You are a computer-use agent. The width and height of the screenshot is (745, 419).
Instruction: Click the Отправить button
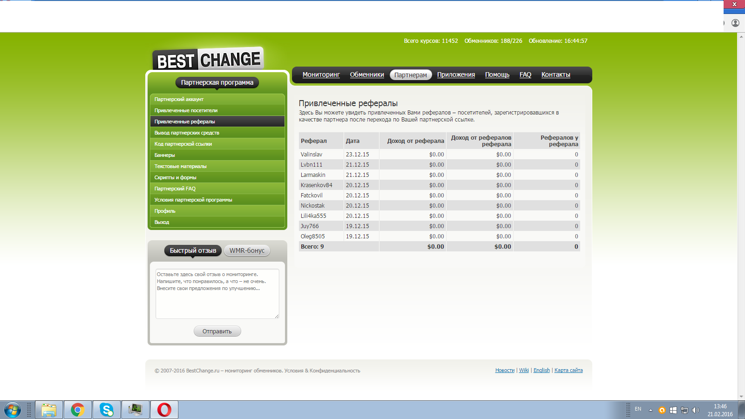(217, 331)
